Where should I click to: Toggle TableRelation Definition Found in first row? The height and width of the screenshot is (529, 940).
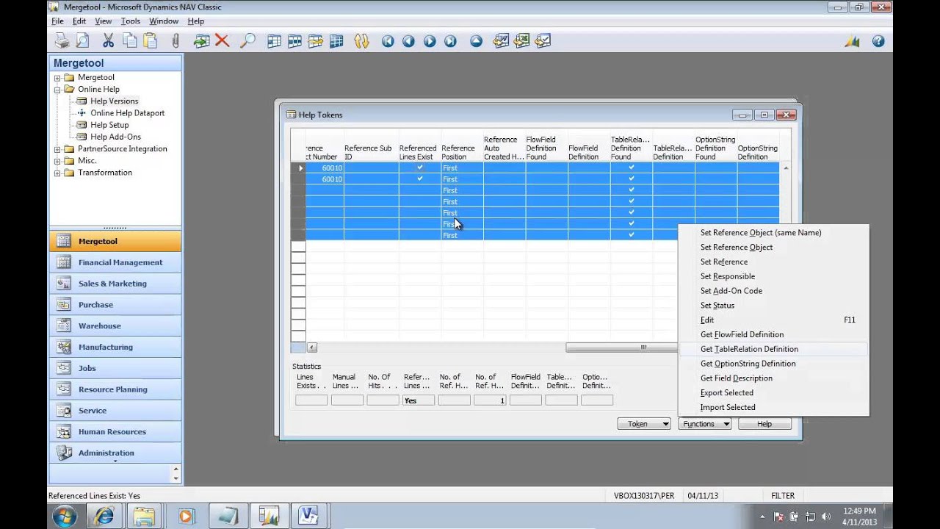(631, 168)
